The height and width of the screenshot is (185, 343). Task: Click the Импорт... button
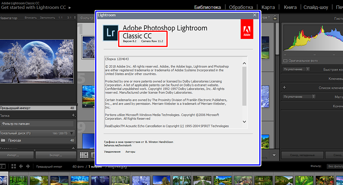coord(17,155)
